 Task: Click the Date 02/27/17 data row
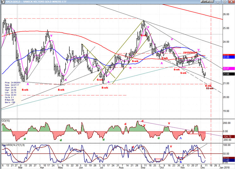coord(12,85)
